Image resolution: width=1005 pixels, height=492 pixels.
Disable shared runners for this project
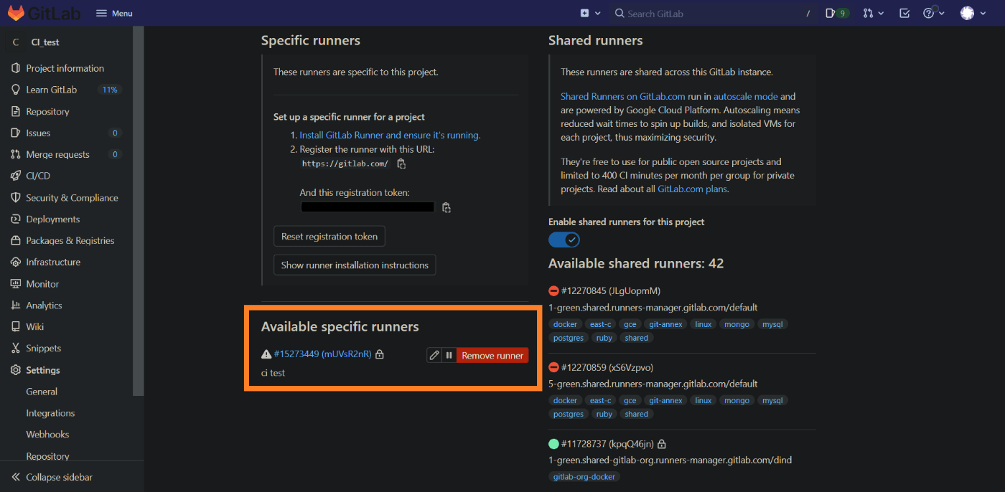click(564, 239)
